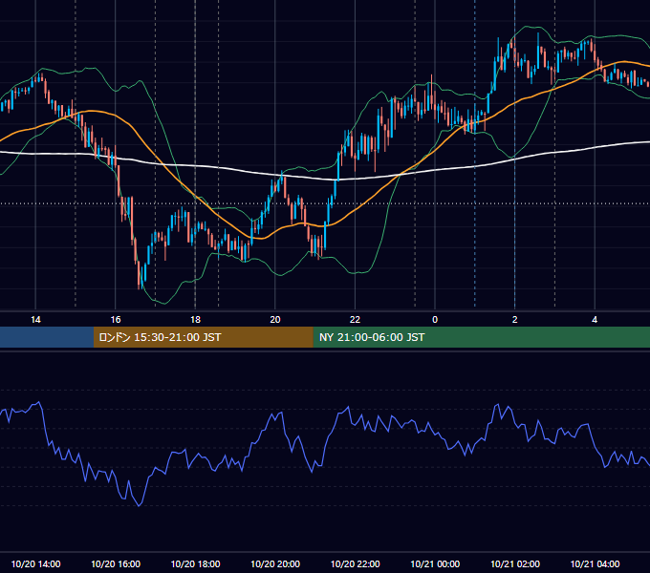Click the 10/21 04:00 date label
This screenshot has width=650, height=573.
pyautogui.click(x=595, y=563)
